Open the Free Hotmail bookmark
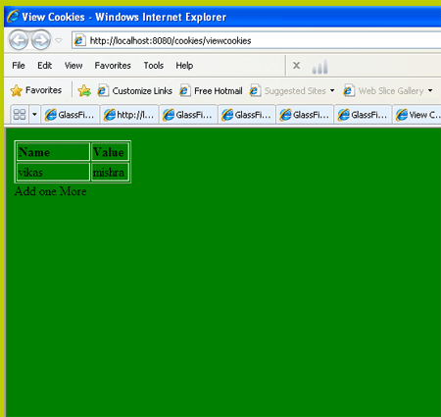The height and width of the screenshot is (417, 441). point(211,90)
